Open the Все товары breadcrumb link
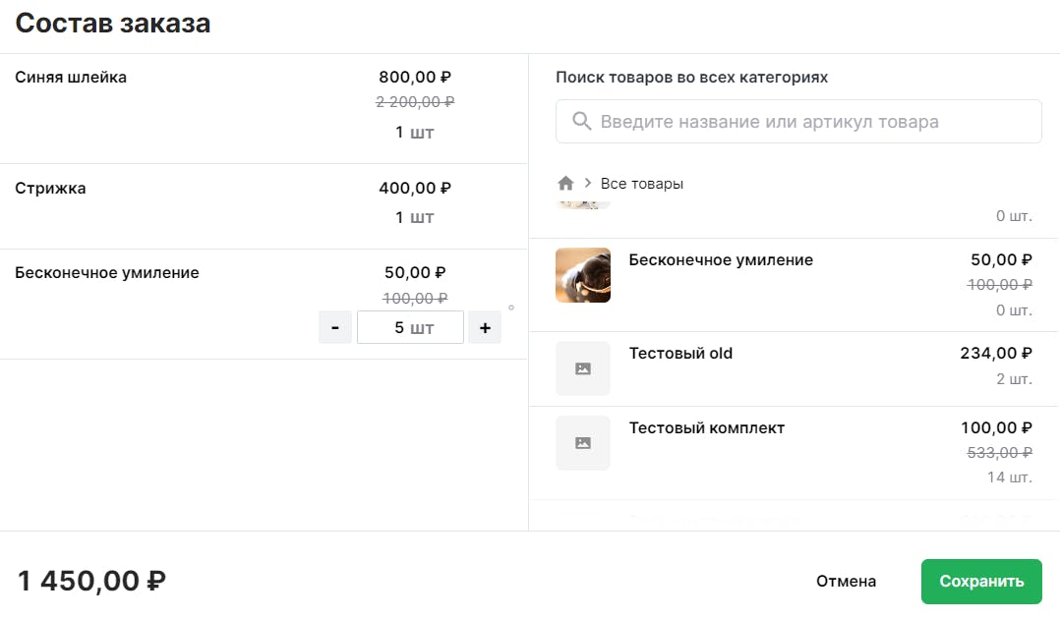 point(641,184)
